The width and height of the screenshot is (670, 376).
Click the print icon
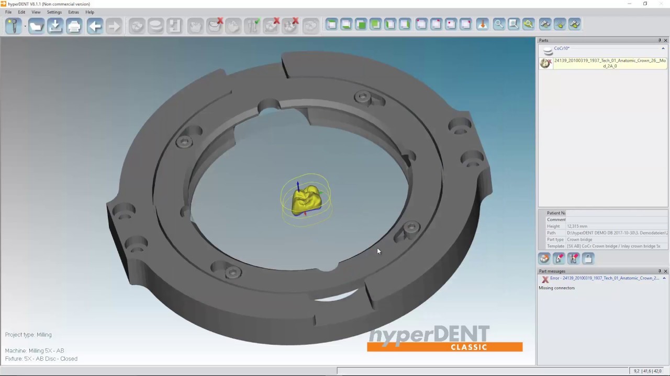point(74,26)
